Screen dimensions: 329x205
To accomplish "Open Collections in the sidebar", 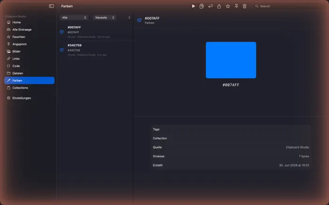I will point(29,88).
